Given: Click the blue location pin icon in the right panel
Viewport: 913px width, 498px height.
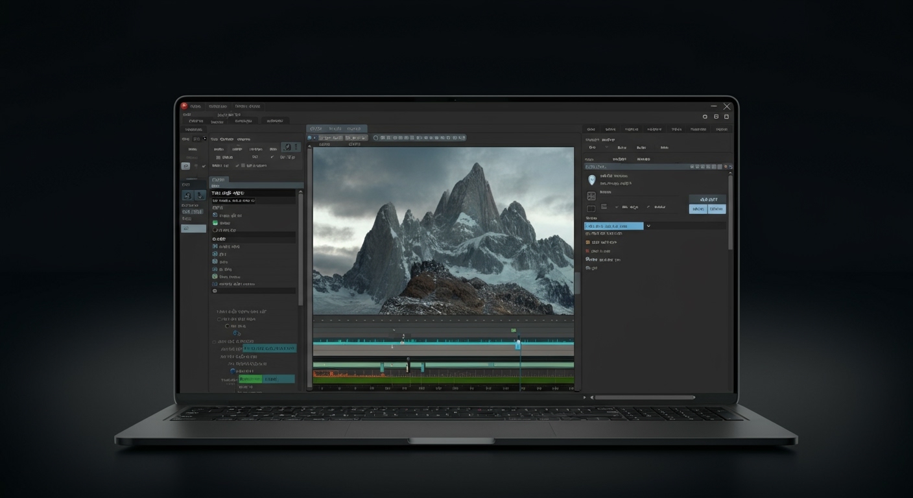Looking at the screenshot, I should 592,180.
